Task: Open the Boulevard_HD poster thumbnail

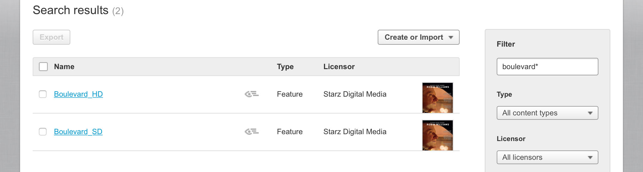Action: pos(437,98)
